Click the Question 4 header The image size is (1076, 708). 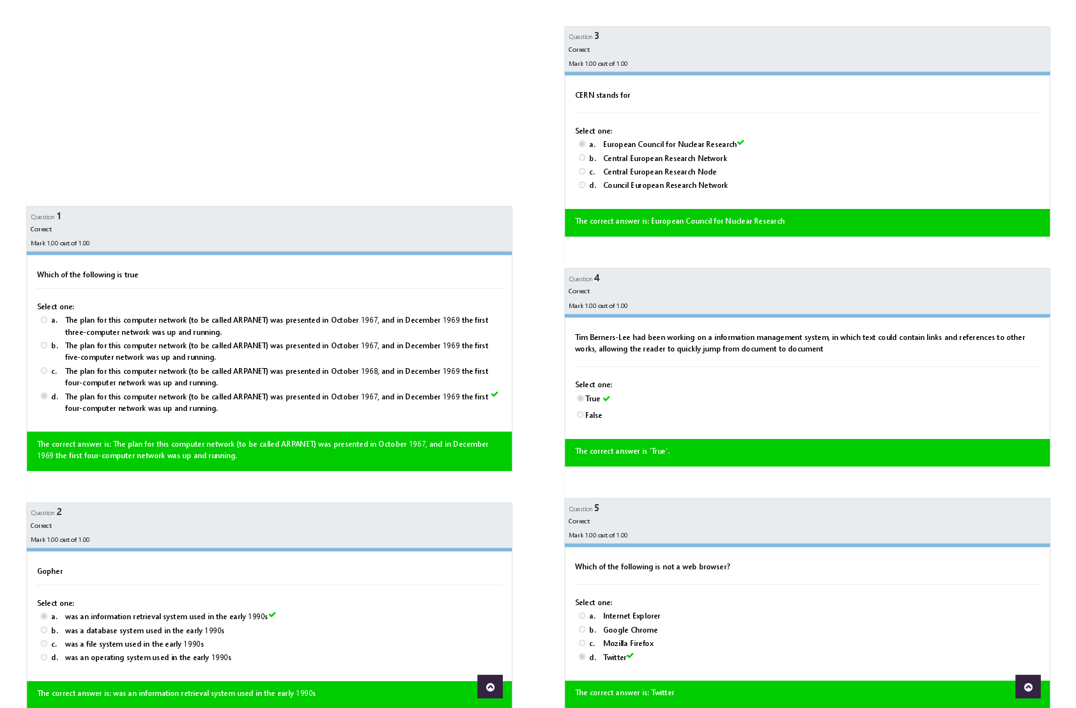[584, 279]
